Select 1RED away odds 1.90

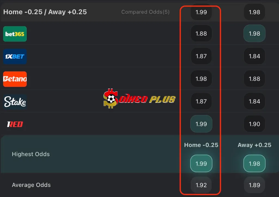click(x=254, y=124)
